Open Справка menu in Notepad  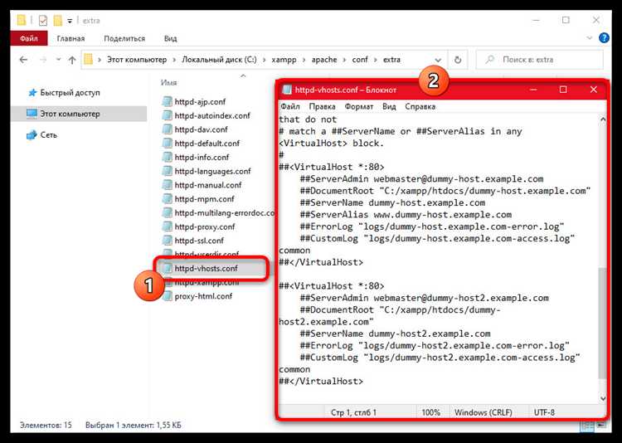click(x=420, y=106)
